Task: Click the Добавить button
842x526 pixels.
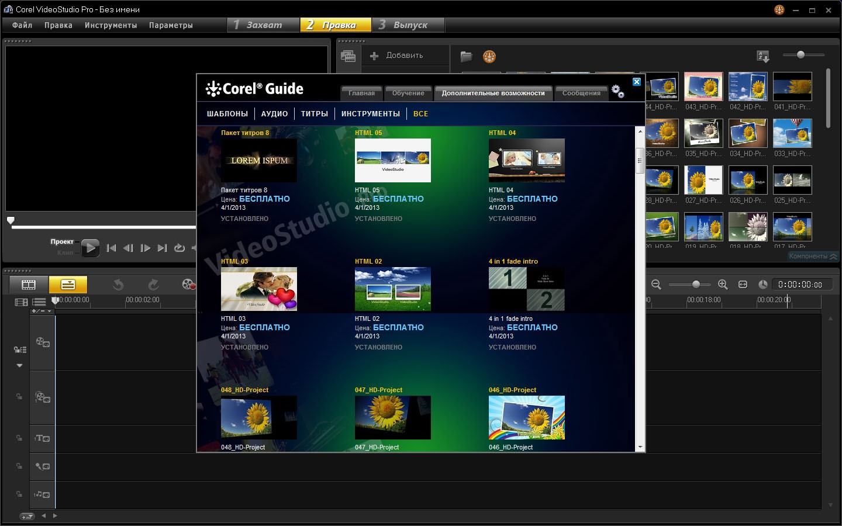Action: pyautogui.click(x=403, y=55)
